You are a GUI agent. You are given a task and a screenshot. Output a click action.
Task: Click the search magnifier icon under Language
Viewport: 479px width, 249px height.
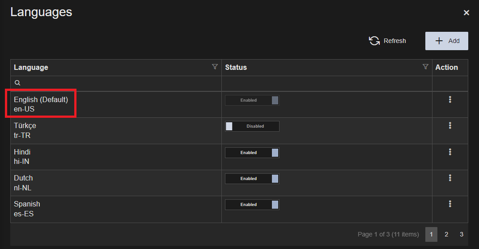coord(17,83)
